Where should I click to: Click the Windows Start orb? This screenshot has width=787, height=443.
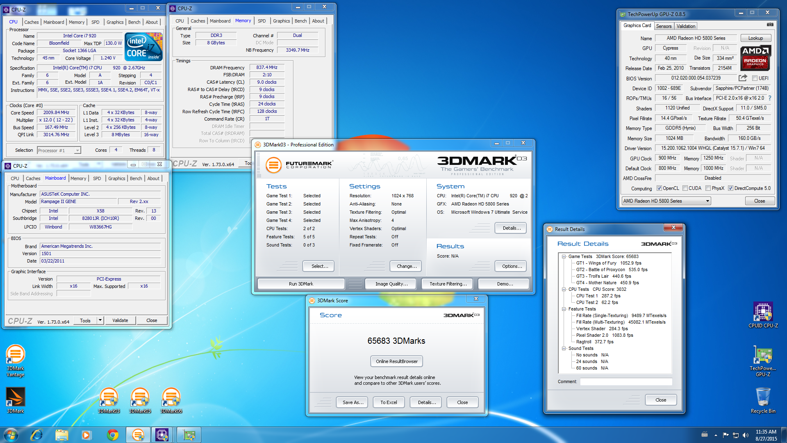[x=11, y=434]
